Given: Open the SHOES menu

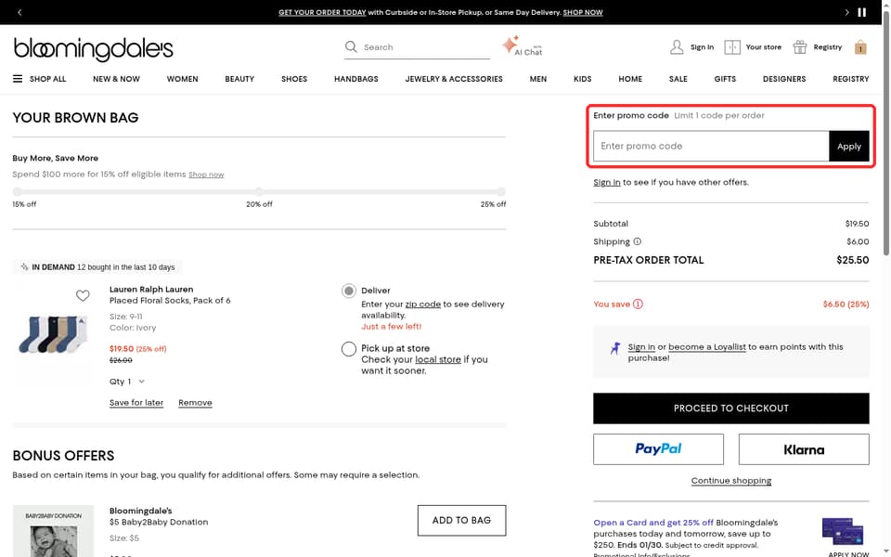Looking at the screenshot, I should coord(294,79).
